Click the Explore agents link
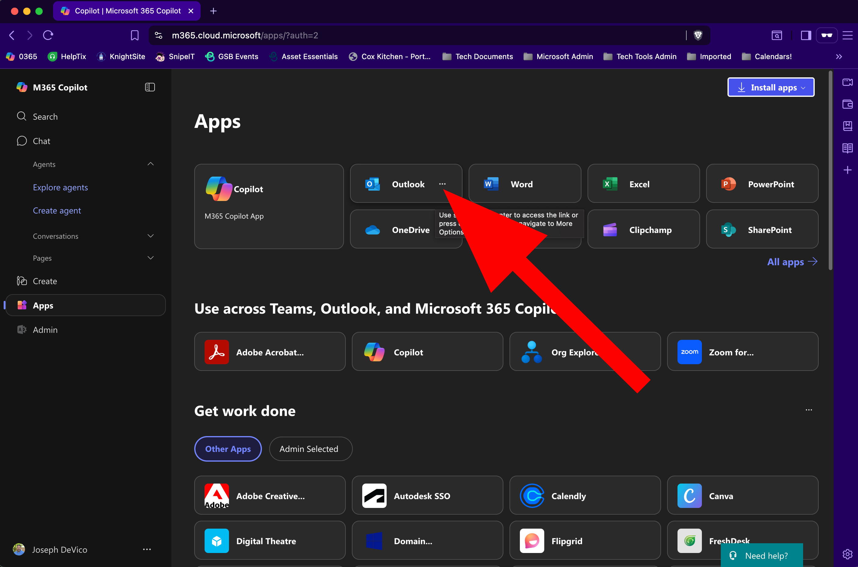Viewport: 858px width, 567px height. (x=60, y=187)
